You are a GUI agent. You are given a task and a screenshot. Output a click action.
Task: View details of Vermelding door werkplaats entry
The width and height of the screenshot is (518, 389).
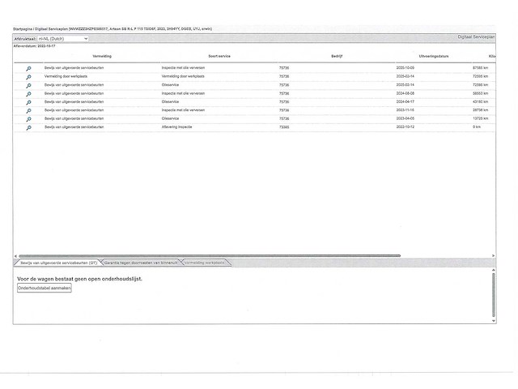29,77
